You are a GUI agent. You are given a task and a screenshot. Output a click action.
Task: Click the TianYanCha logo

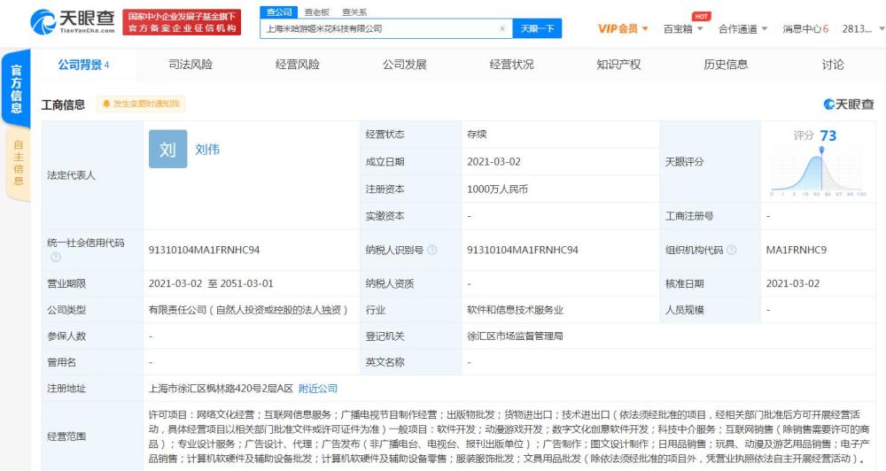tap(73, 21)
